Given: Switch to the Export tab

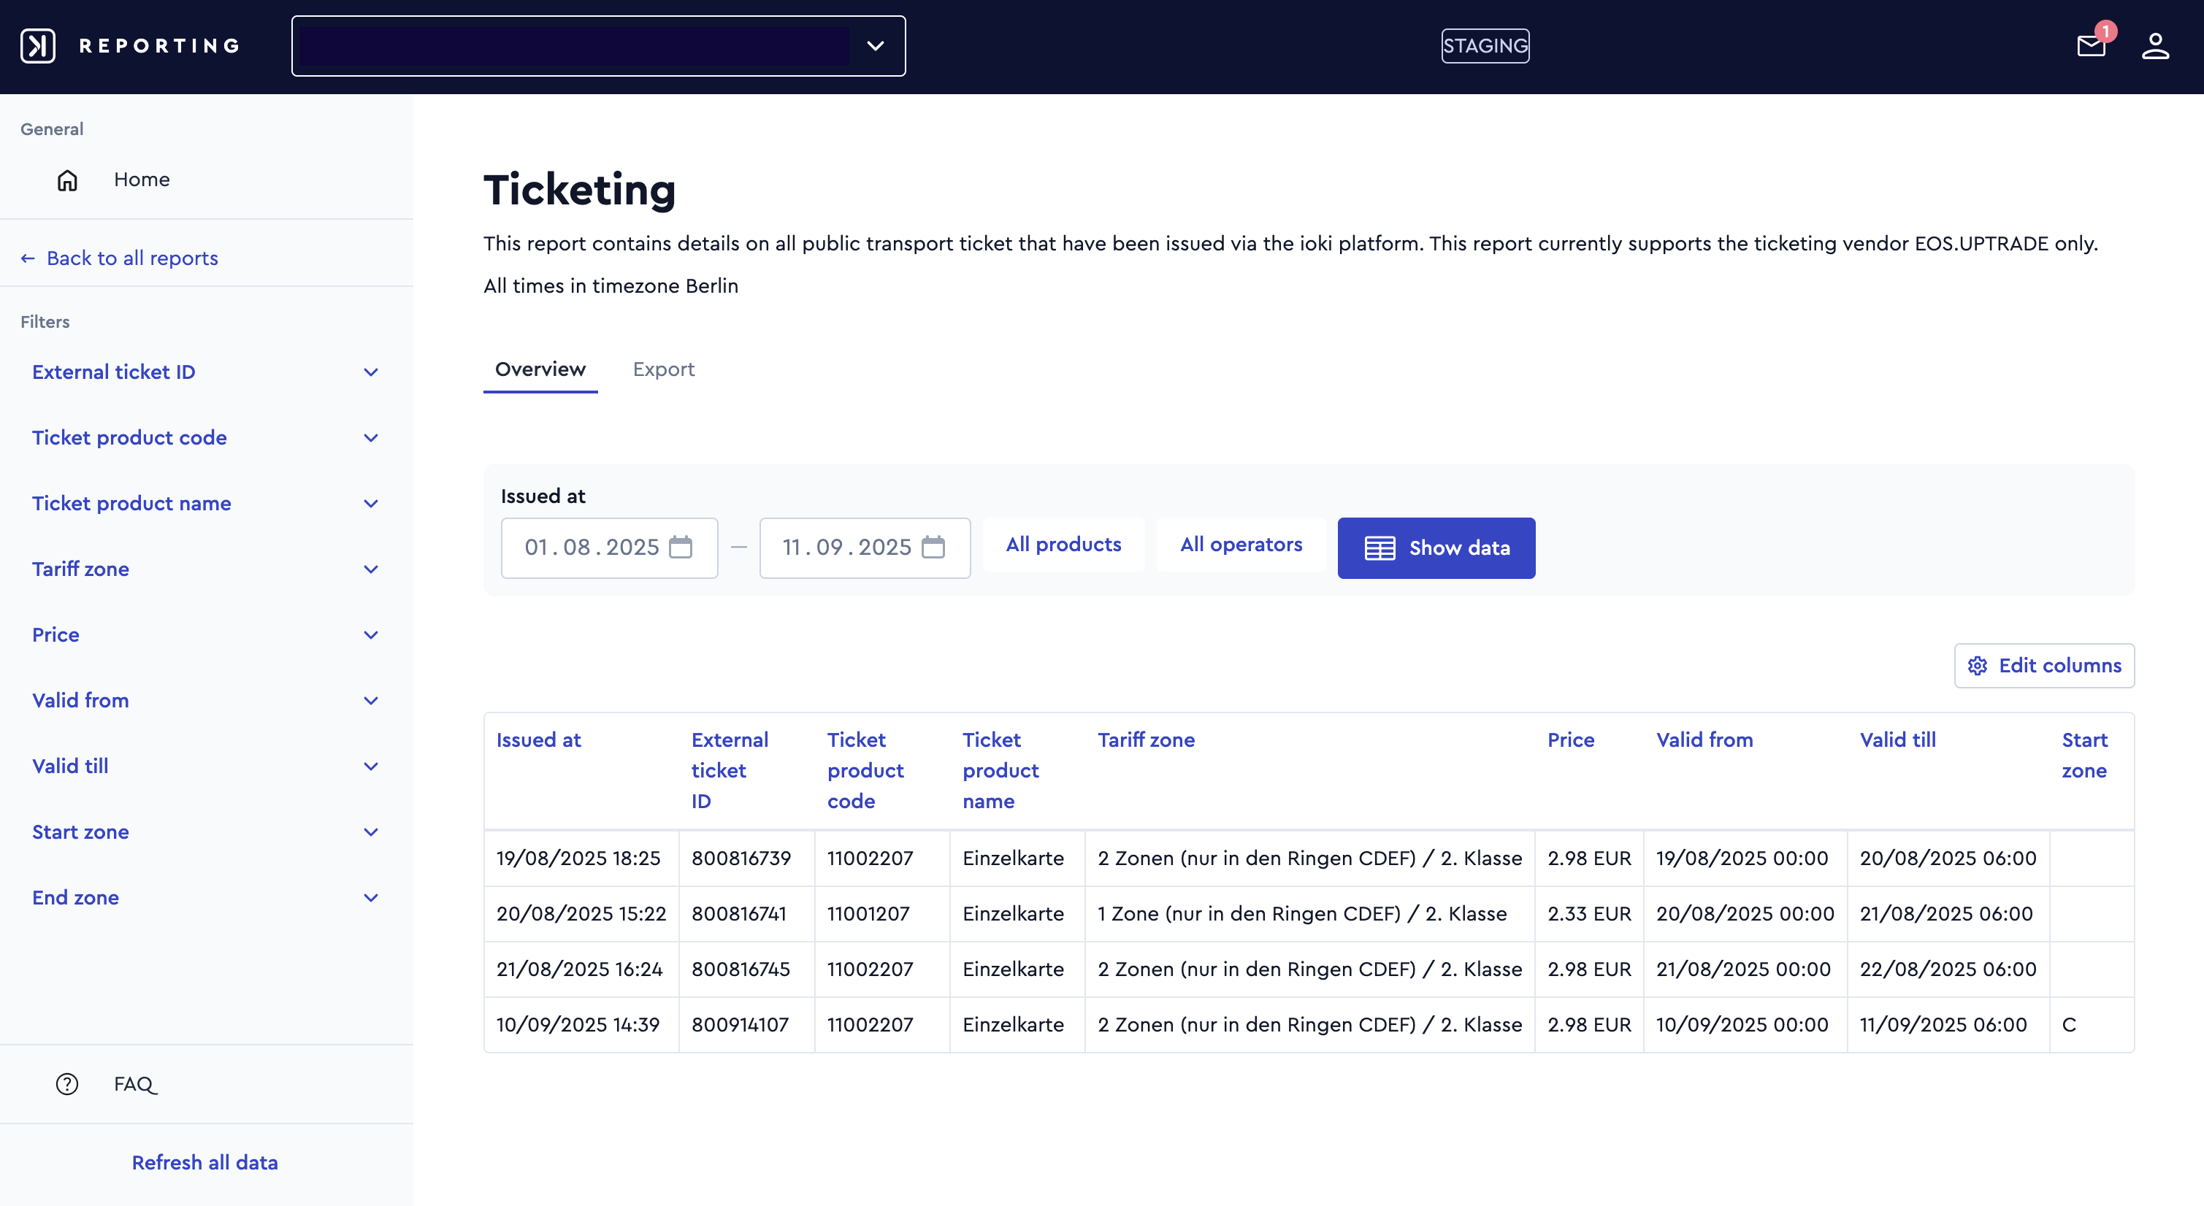Looking at the screenshot, I should pyautogui.click(x=663, y=369).
